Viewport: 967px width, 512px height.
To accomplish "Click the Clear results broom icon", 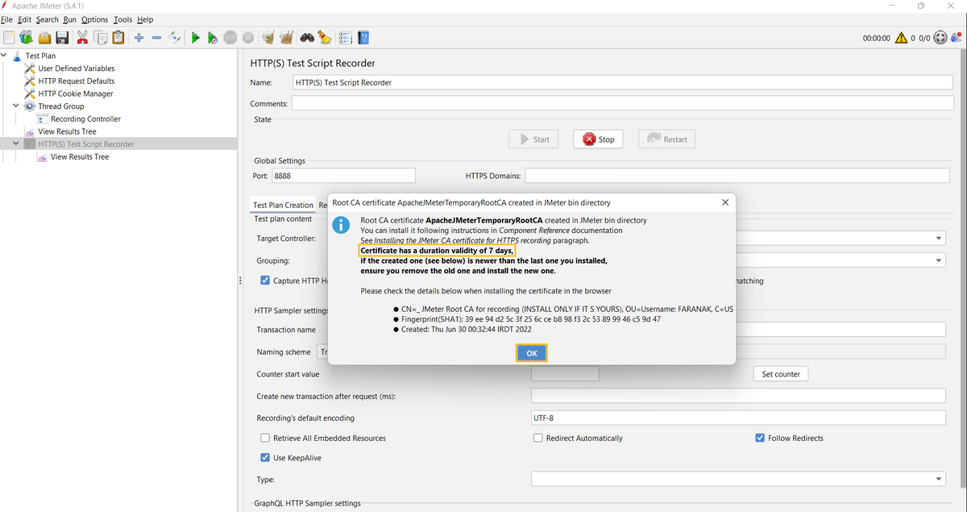I will 268,37.
